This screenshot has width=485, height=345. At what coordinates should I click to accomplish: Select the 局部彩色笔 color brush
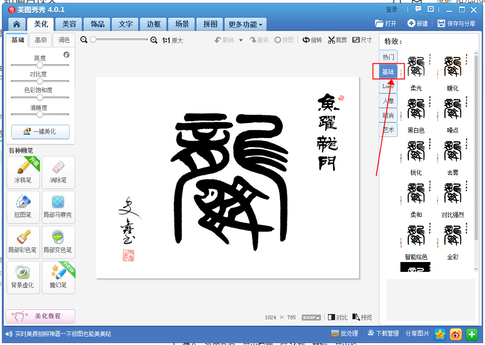[x=23, y=242]
